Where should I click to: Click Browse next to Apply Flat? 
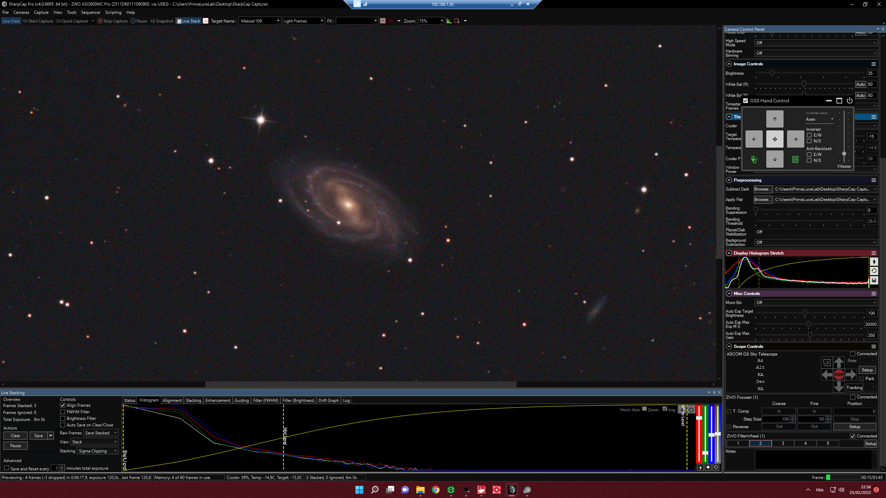point(763,200)
